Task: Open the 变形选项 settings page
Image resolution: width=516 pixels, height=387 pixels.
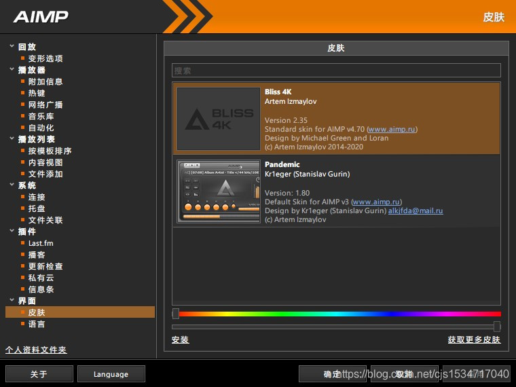Action: (45, 58)
